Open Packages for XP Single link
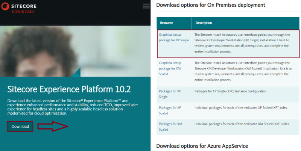301x151 pixels. point(170,94)
